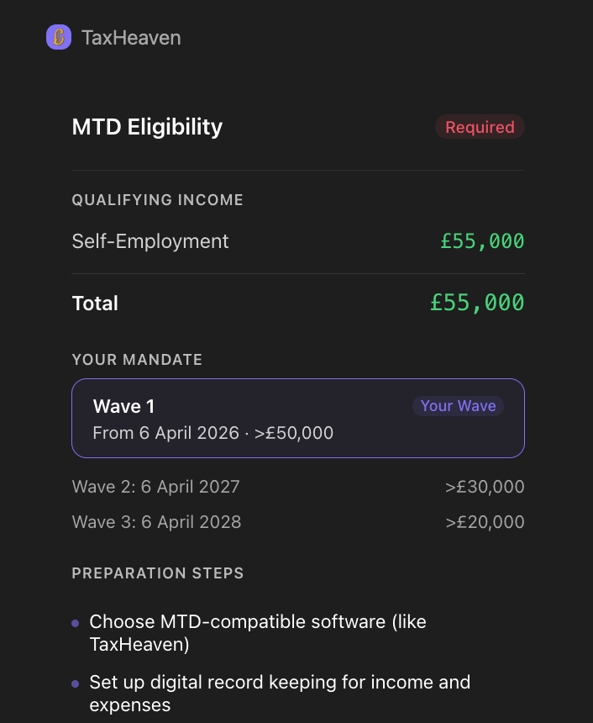Click the Total row label

click(95, 303)
